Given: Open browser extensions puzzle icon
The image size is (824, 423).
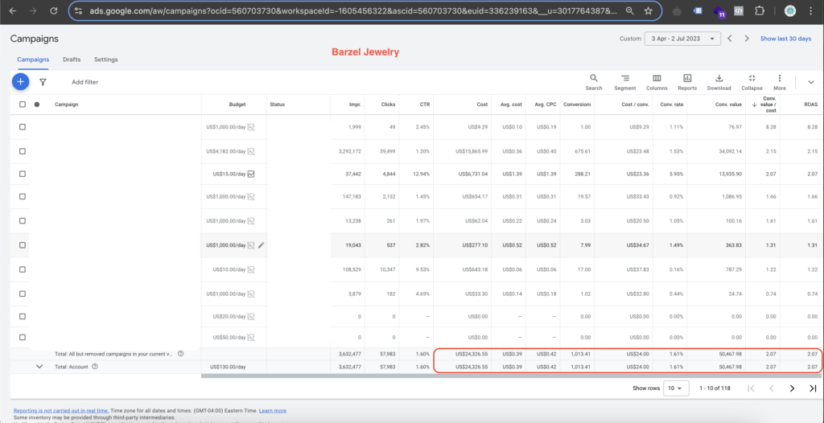Looking at the screenshot, I should click(x=759, y=10).
